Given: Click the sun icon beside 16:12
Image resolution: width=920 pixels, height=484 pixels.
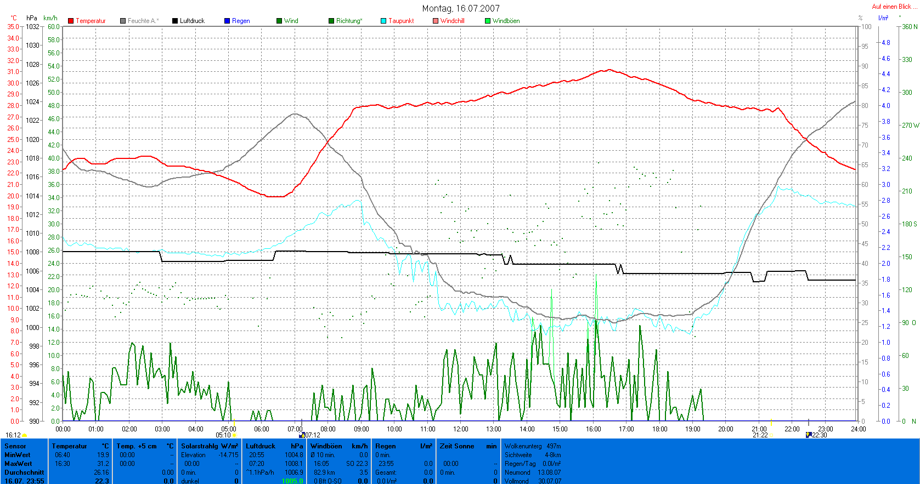Looking at the screenshot, I should tap(25, 435).
